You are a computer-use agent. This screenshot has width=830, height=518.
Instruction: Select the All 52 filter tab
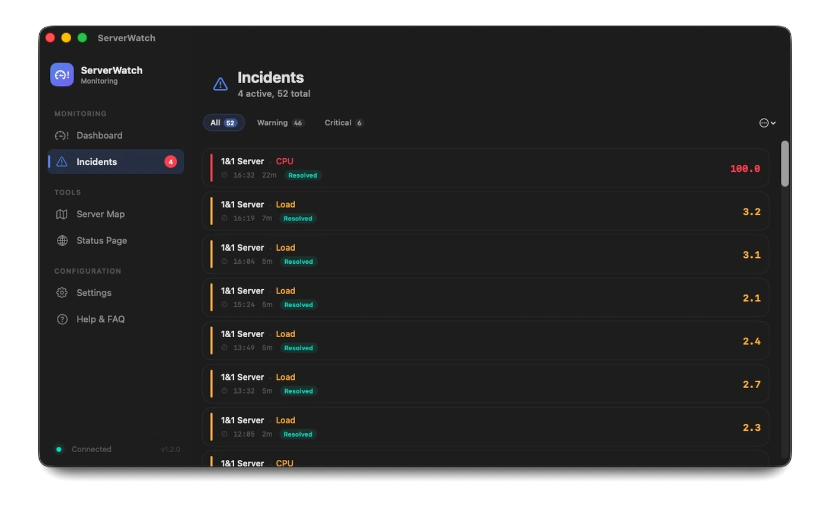point(224,123)
